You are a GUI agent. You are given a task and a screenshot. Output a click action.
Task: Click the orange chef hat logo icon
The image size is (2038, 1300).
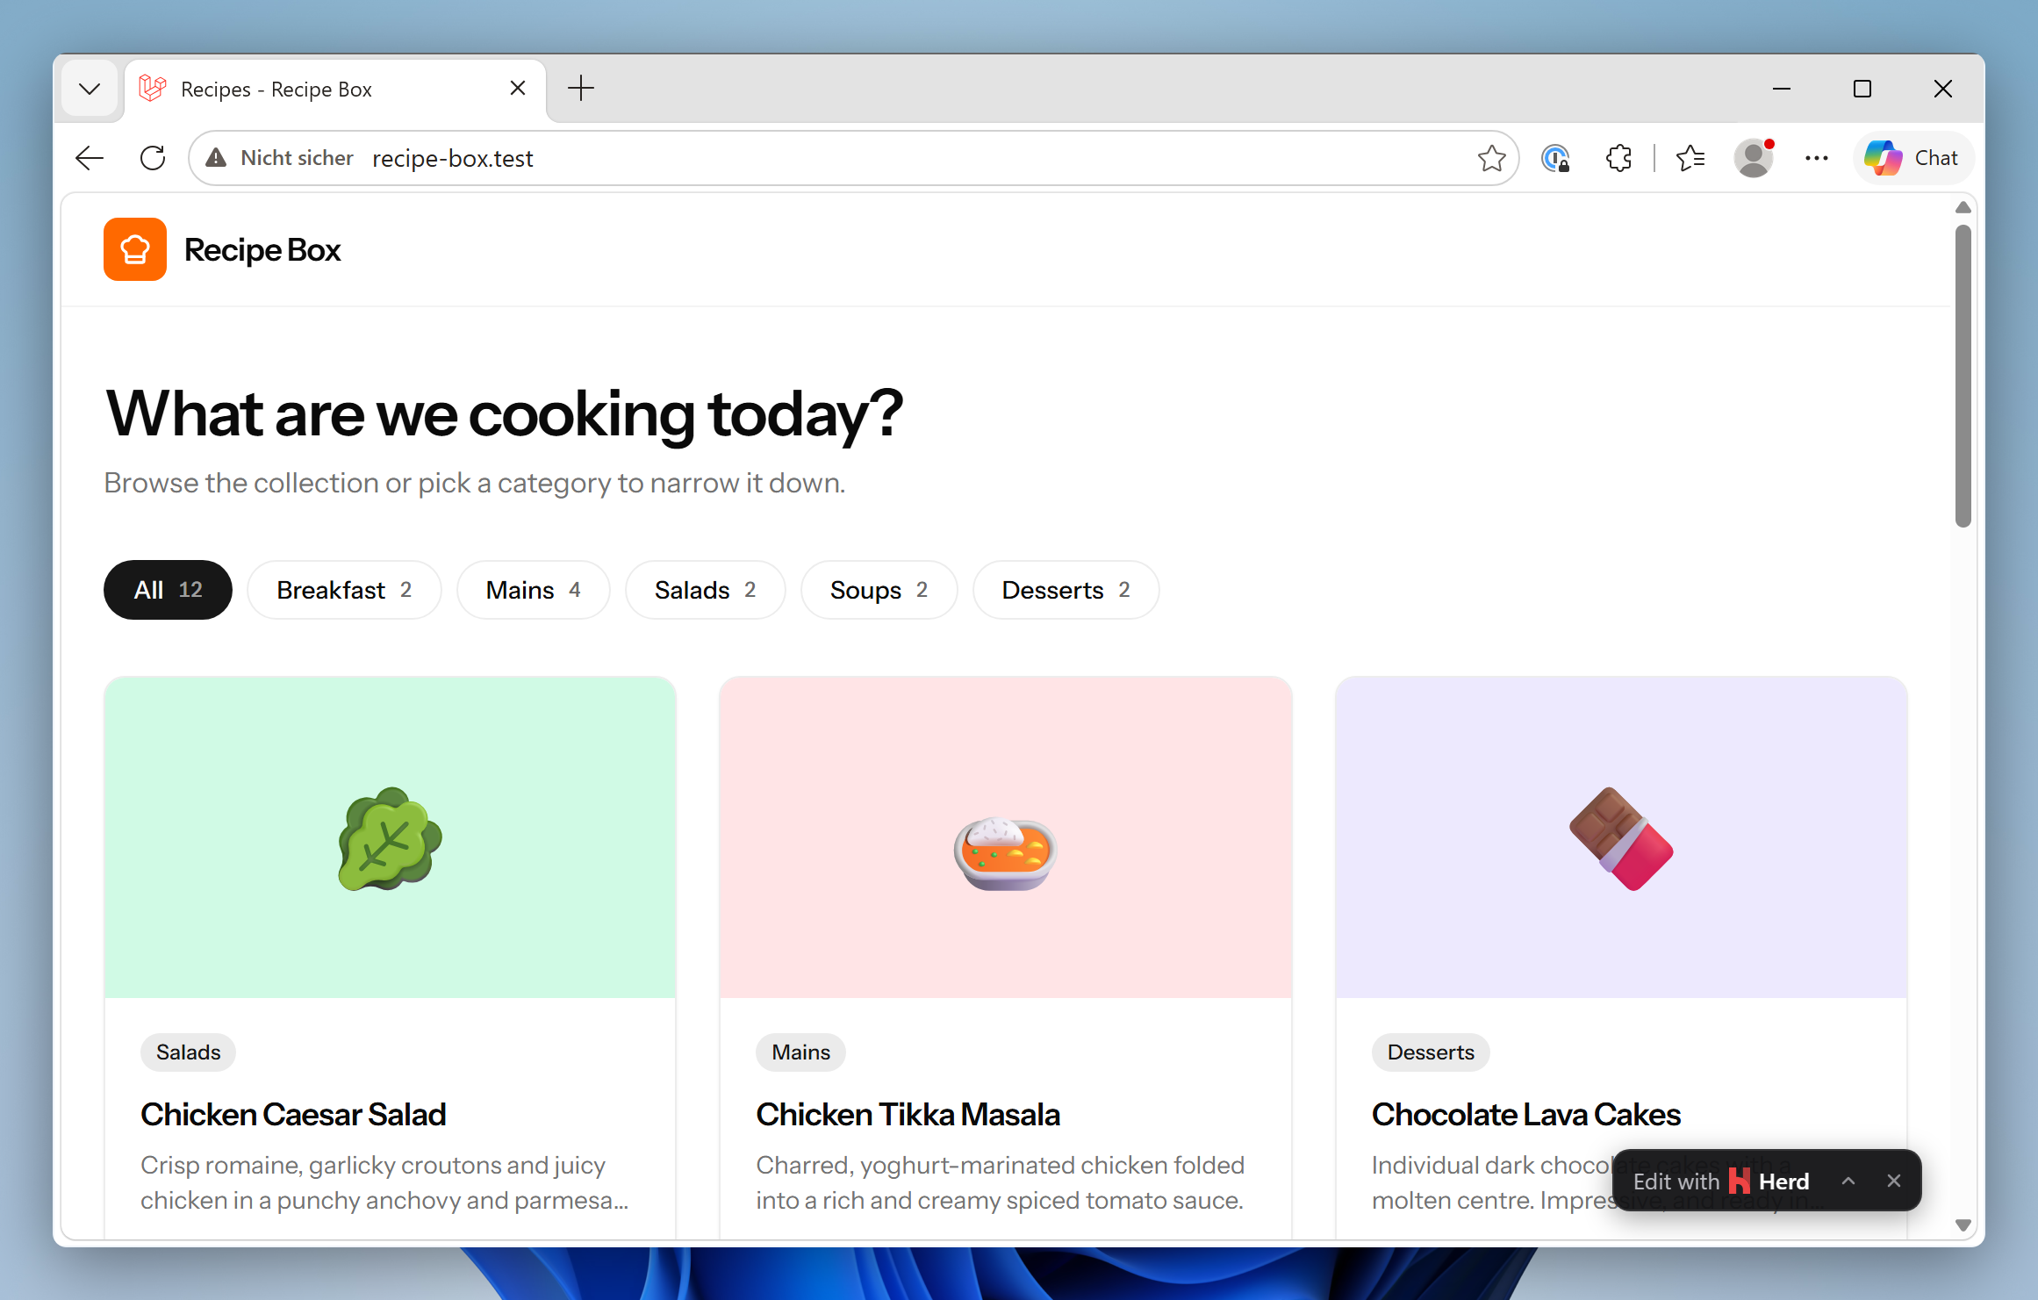point(134,249)
